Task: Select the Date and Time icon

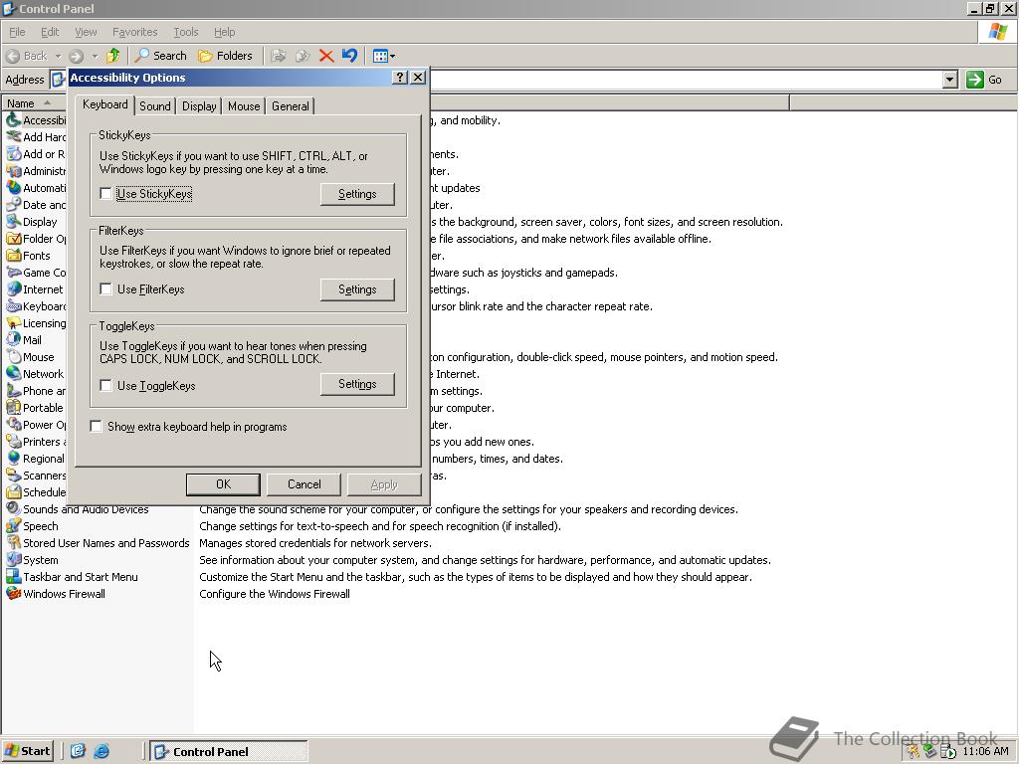Action: (14, 204)
